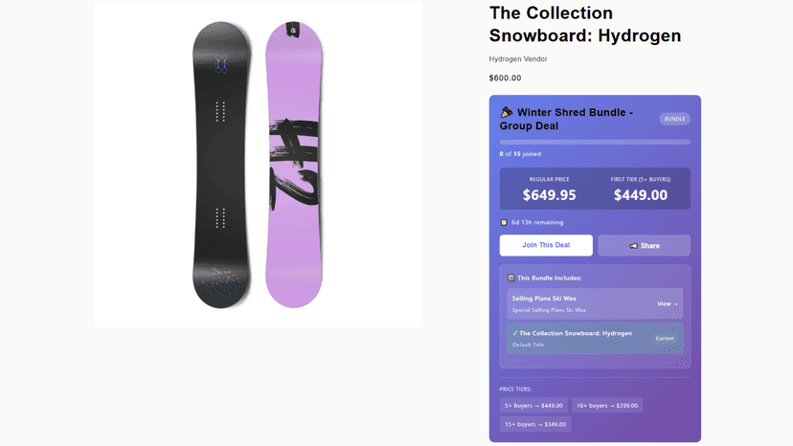
Task: Select the BUNDLE badge
Action: point(674,119)
